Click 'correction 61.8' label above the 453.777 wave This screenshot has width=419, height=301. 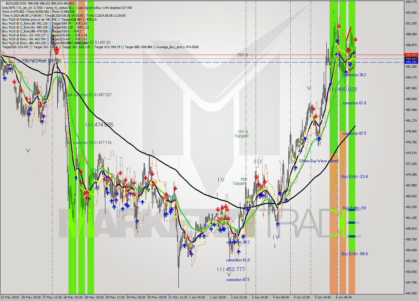coord(238,260)
